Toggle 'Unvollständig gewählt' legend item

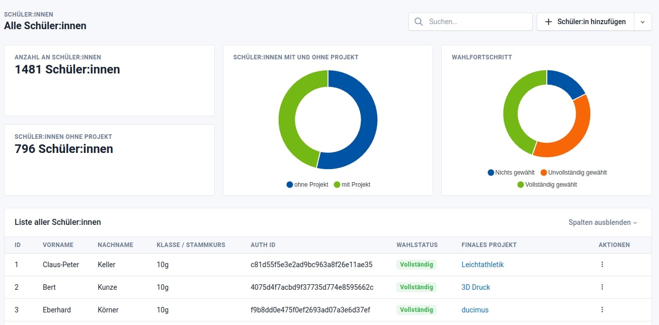click(x=573, y=173)
